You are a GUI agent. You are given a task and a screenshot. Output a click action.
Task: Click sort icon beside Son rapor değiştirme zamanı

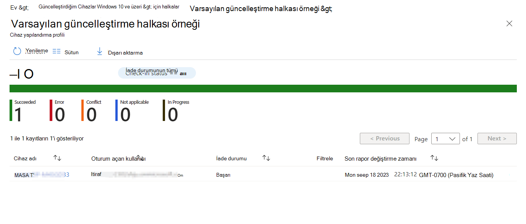tap(434, 158)
